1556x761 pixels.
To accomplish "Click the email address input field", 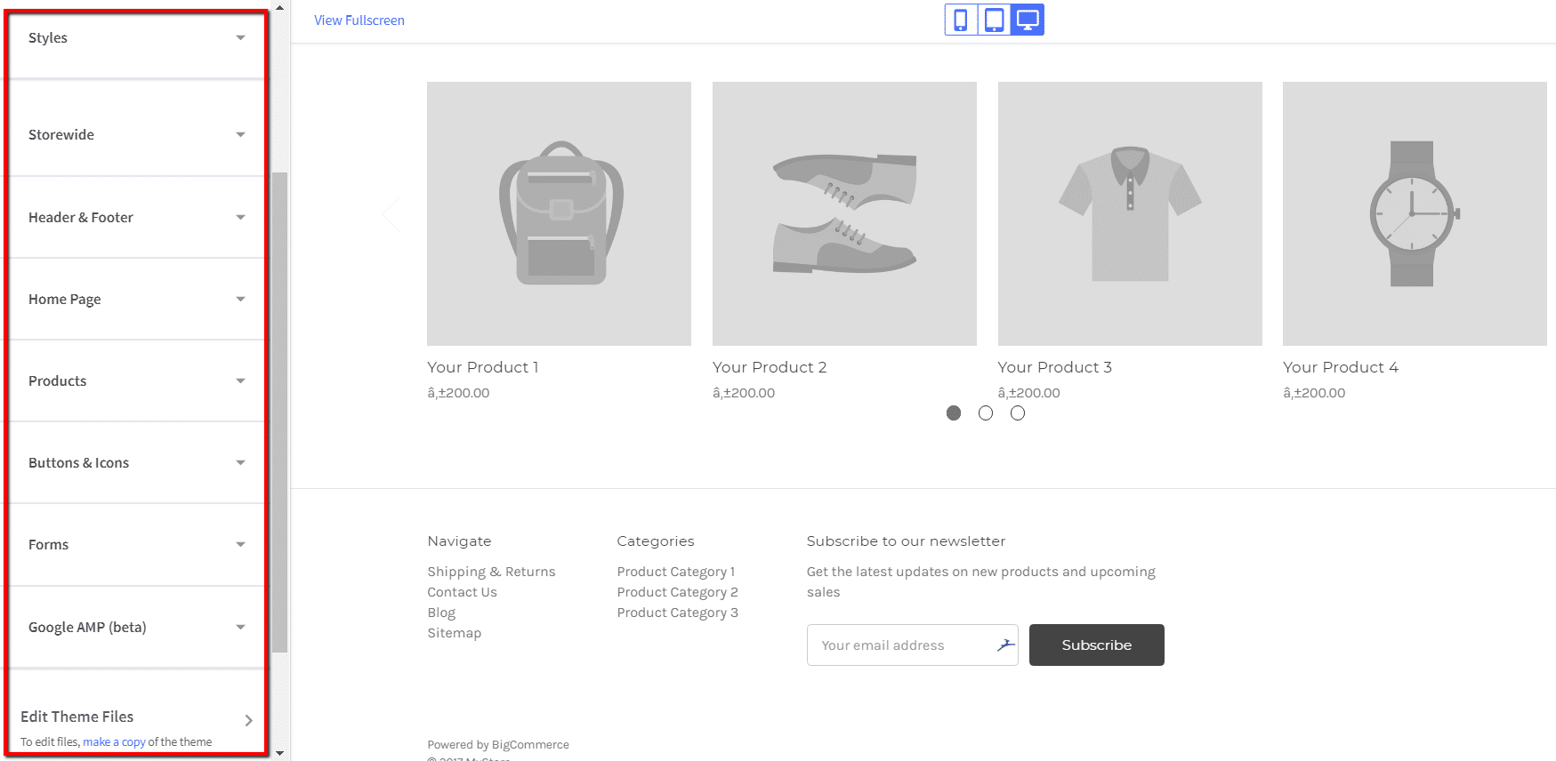I will [x=899, y=645].
